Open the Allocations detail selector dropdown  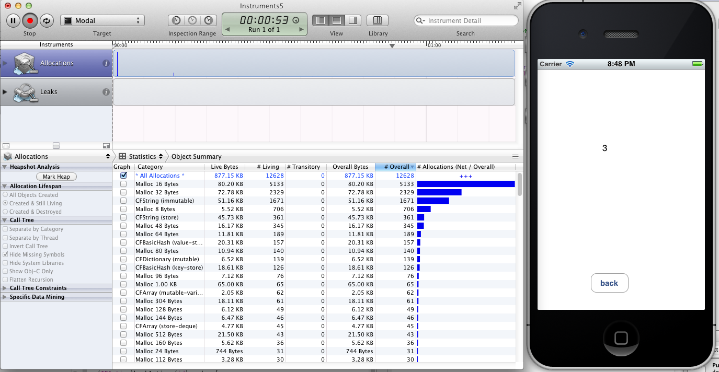tap(56, 156)
